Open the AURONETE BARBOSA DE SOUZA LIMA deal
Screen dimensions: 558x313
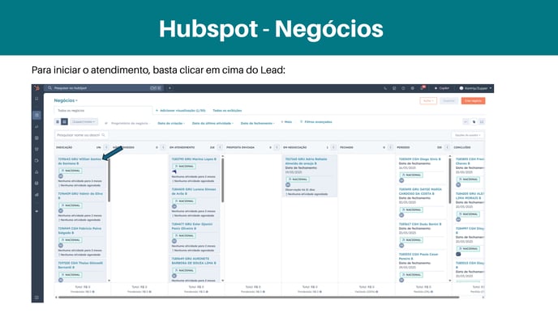pos(194,260)
